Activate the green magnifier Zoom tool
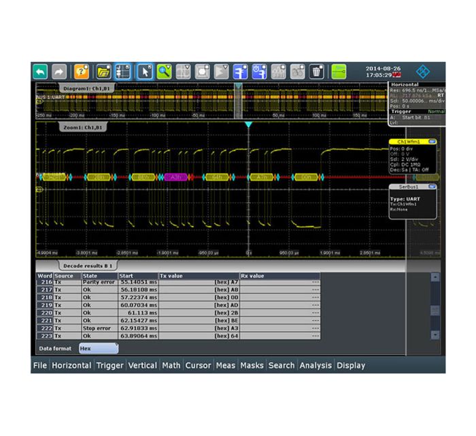The width and height of the screenshot is (476, 436). (x=165, y=72)
